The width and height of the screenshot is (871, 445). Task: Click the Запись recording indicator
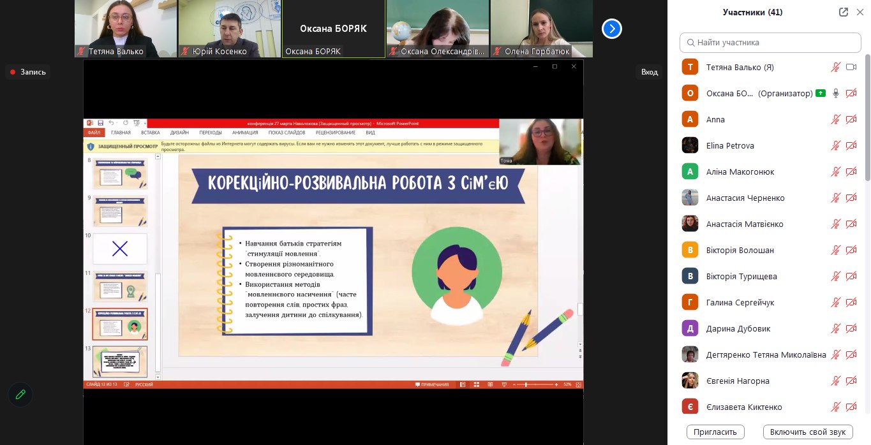click(x=28, y=72)
